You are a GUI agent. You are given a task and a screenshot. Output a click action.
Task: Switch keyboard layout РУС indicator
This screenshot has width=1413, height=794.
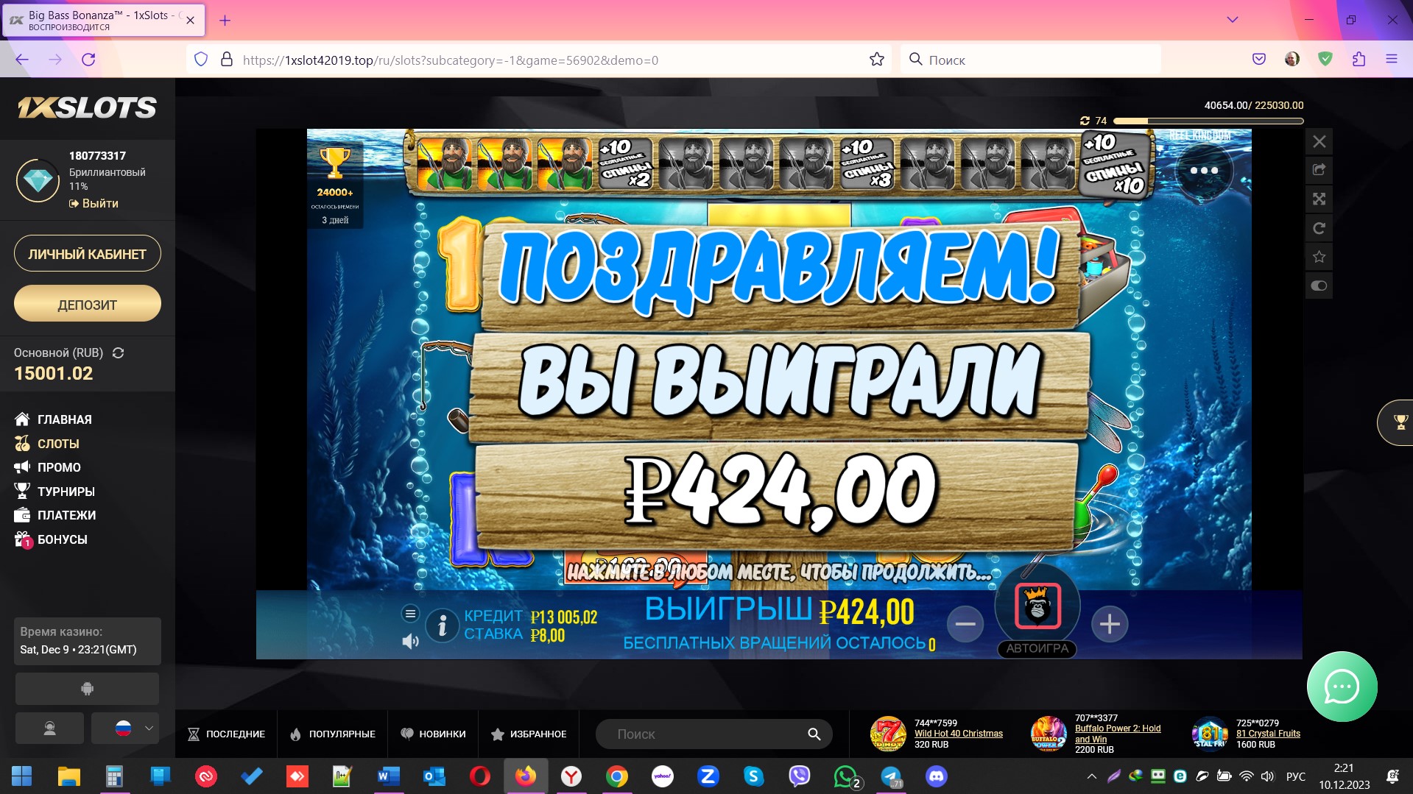pyautogui.click(x=1295, y=776)
